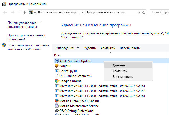Select the 'Bonjour' entry
169x115 pixels.
tap(65, 66)
